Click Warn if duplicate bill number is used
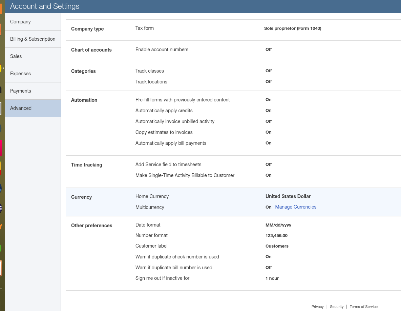 [174, 268]
